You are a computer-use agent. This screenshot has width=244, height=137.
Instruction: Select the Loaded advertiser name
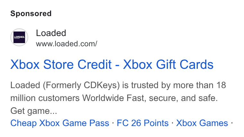pyautogui.click(x=51, y=33)
